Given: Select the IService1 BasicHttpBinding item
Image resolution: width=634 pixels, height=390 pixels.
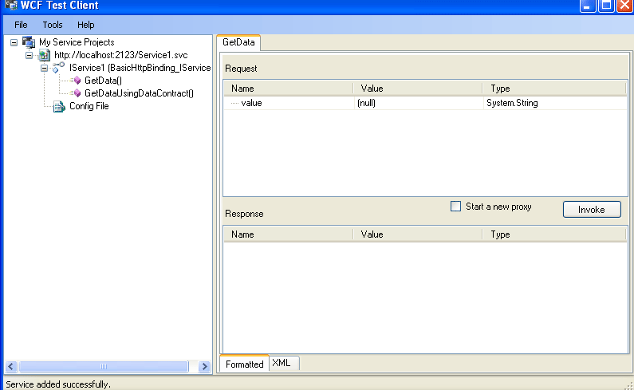Looking at the screenshot, I should tap(140, 68).
